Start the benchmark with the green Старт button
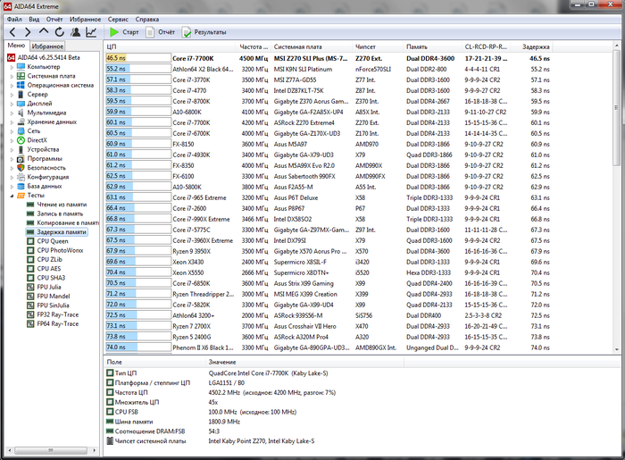 (x=124, y=32)
